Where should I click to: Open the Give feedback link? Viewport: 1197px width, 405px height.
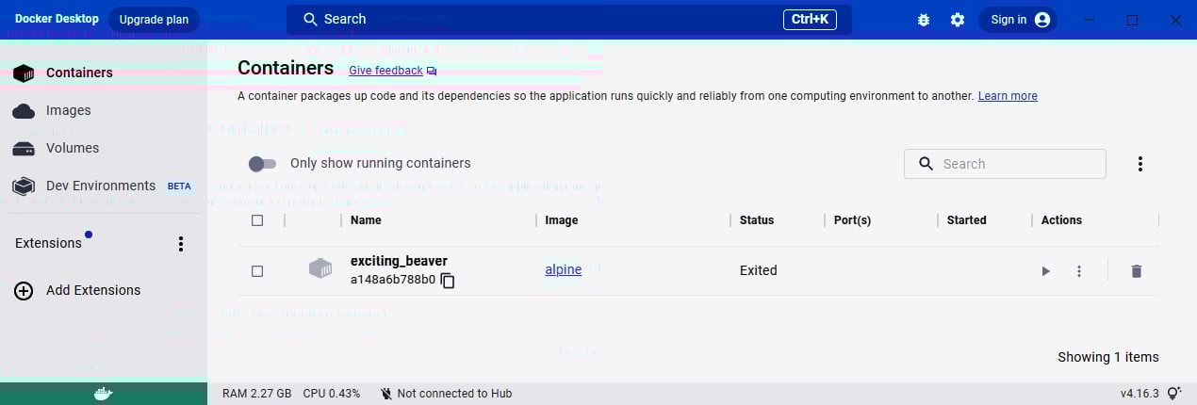point(385,71)
